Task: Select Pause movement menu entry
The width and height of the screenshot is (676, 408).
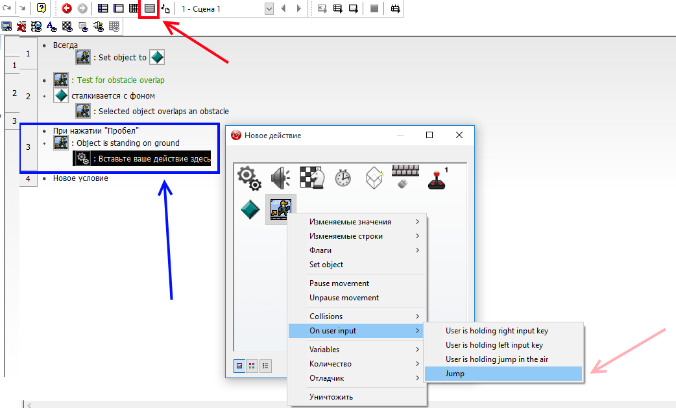Action: pyautogui.click(x=339, y=283)
